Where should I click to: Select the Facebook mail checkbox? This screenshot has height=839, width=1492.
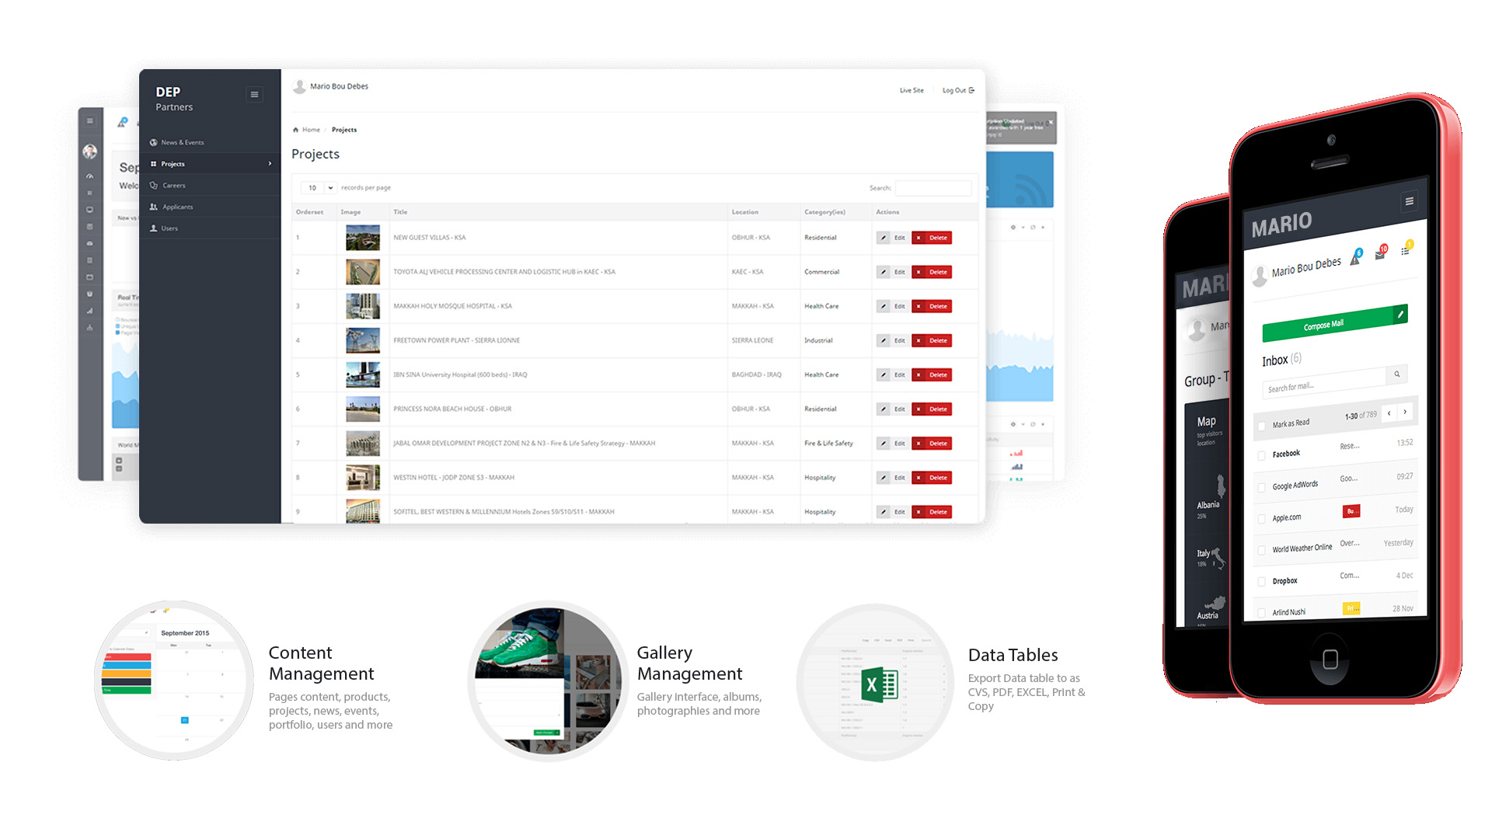(x=1262, y=456)
